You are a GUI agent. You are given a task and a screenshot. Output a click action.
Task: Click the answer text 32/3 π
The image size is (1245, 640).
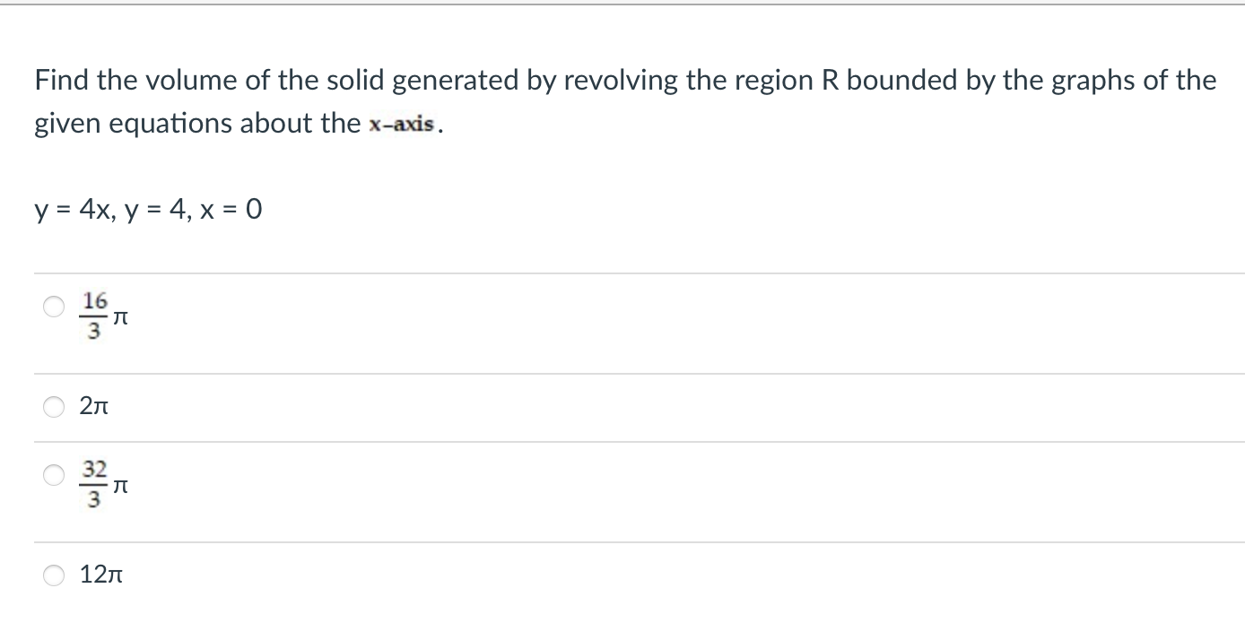click(x=104, y=484)
